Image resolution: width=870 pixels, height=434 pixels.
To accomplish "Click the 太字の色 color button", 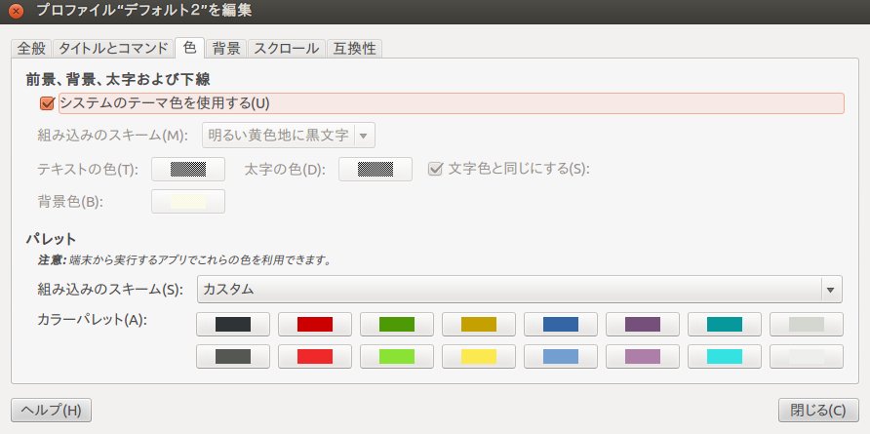I will [376, 170].
